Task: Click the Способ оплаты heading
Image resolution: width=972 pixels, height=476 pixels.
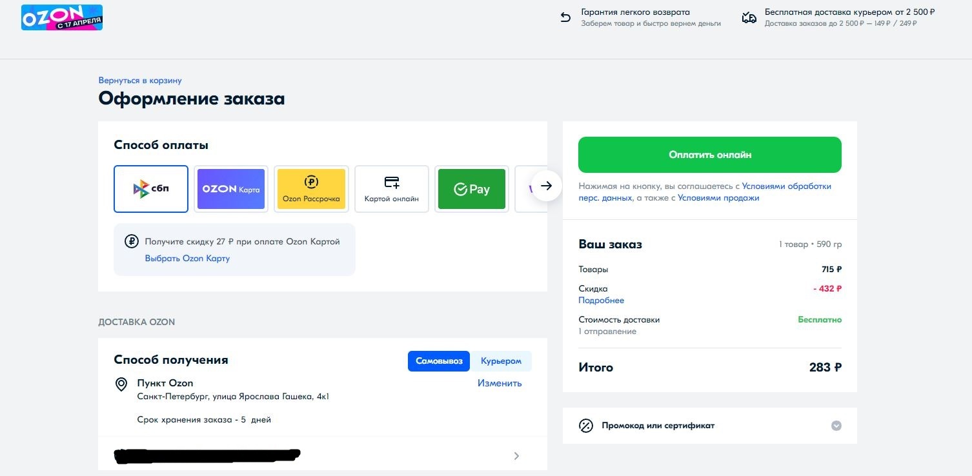Action: (x=161, y=145)
